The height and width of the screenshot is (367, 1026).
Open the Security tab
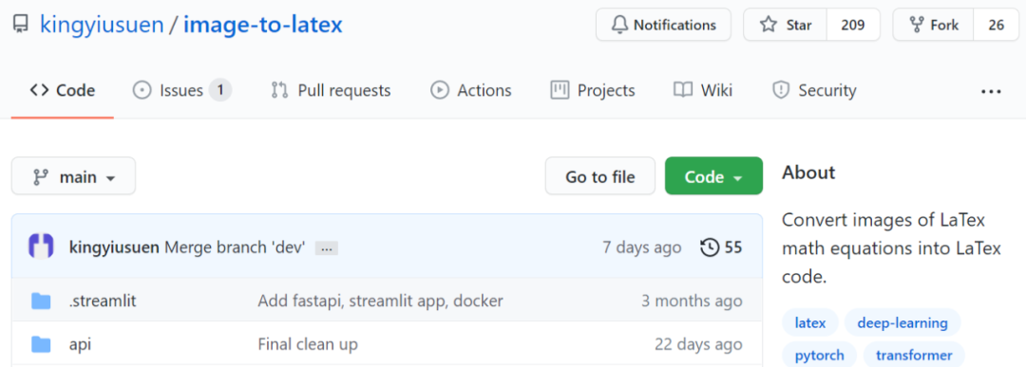point(814,90)
